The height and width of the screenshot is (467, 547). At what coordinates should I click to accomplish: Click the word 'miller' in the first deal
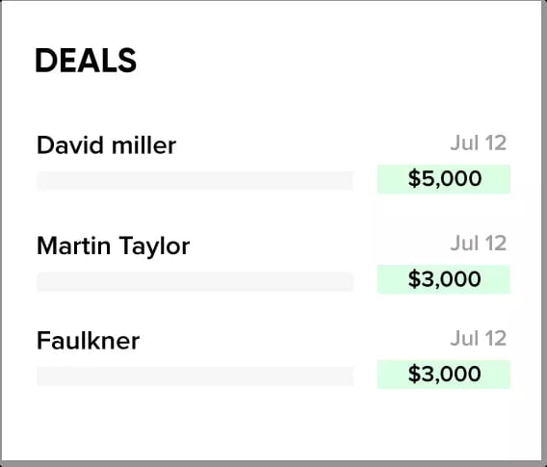(143, 145)
